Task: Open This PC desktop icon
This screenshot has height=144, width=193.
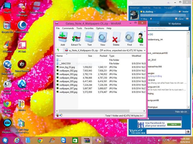Action: coord(7,8)
